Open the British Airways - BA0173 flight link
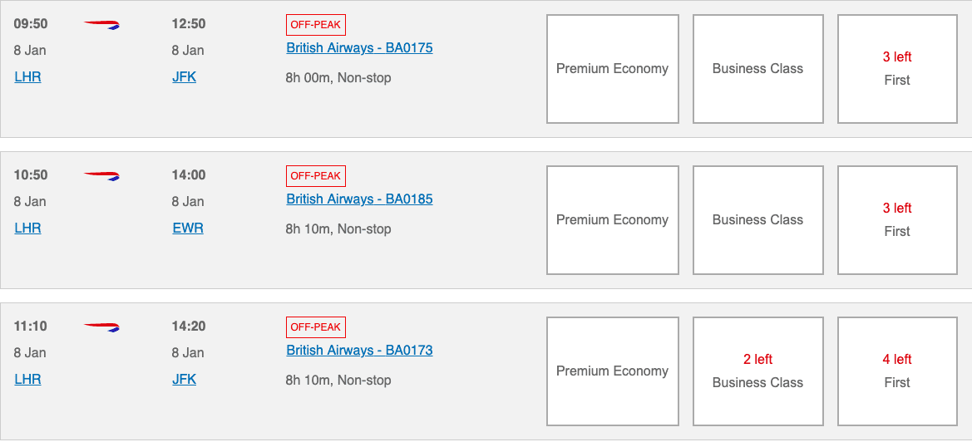Screen dimensions: 972x442 pyautogui.click(x=359, y=351)
